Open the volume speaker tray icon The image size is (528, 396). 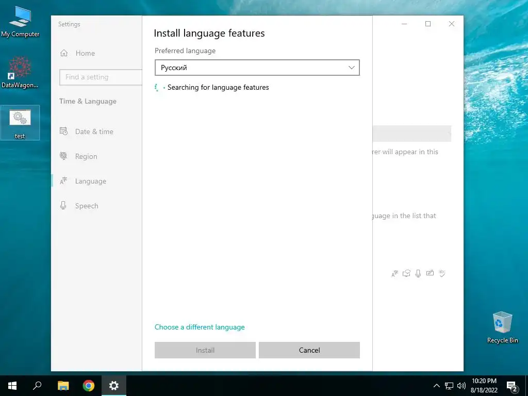coord(461,386)
